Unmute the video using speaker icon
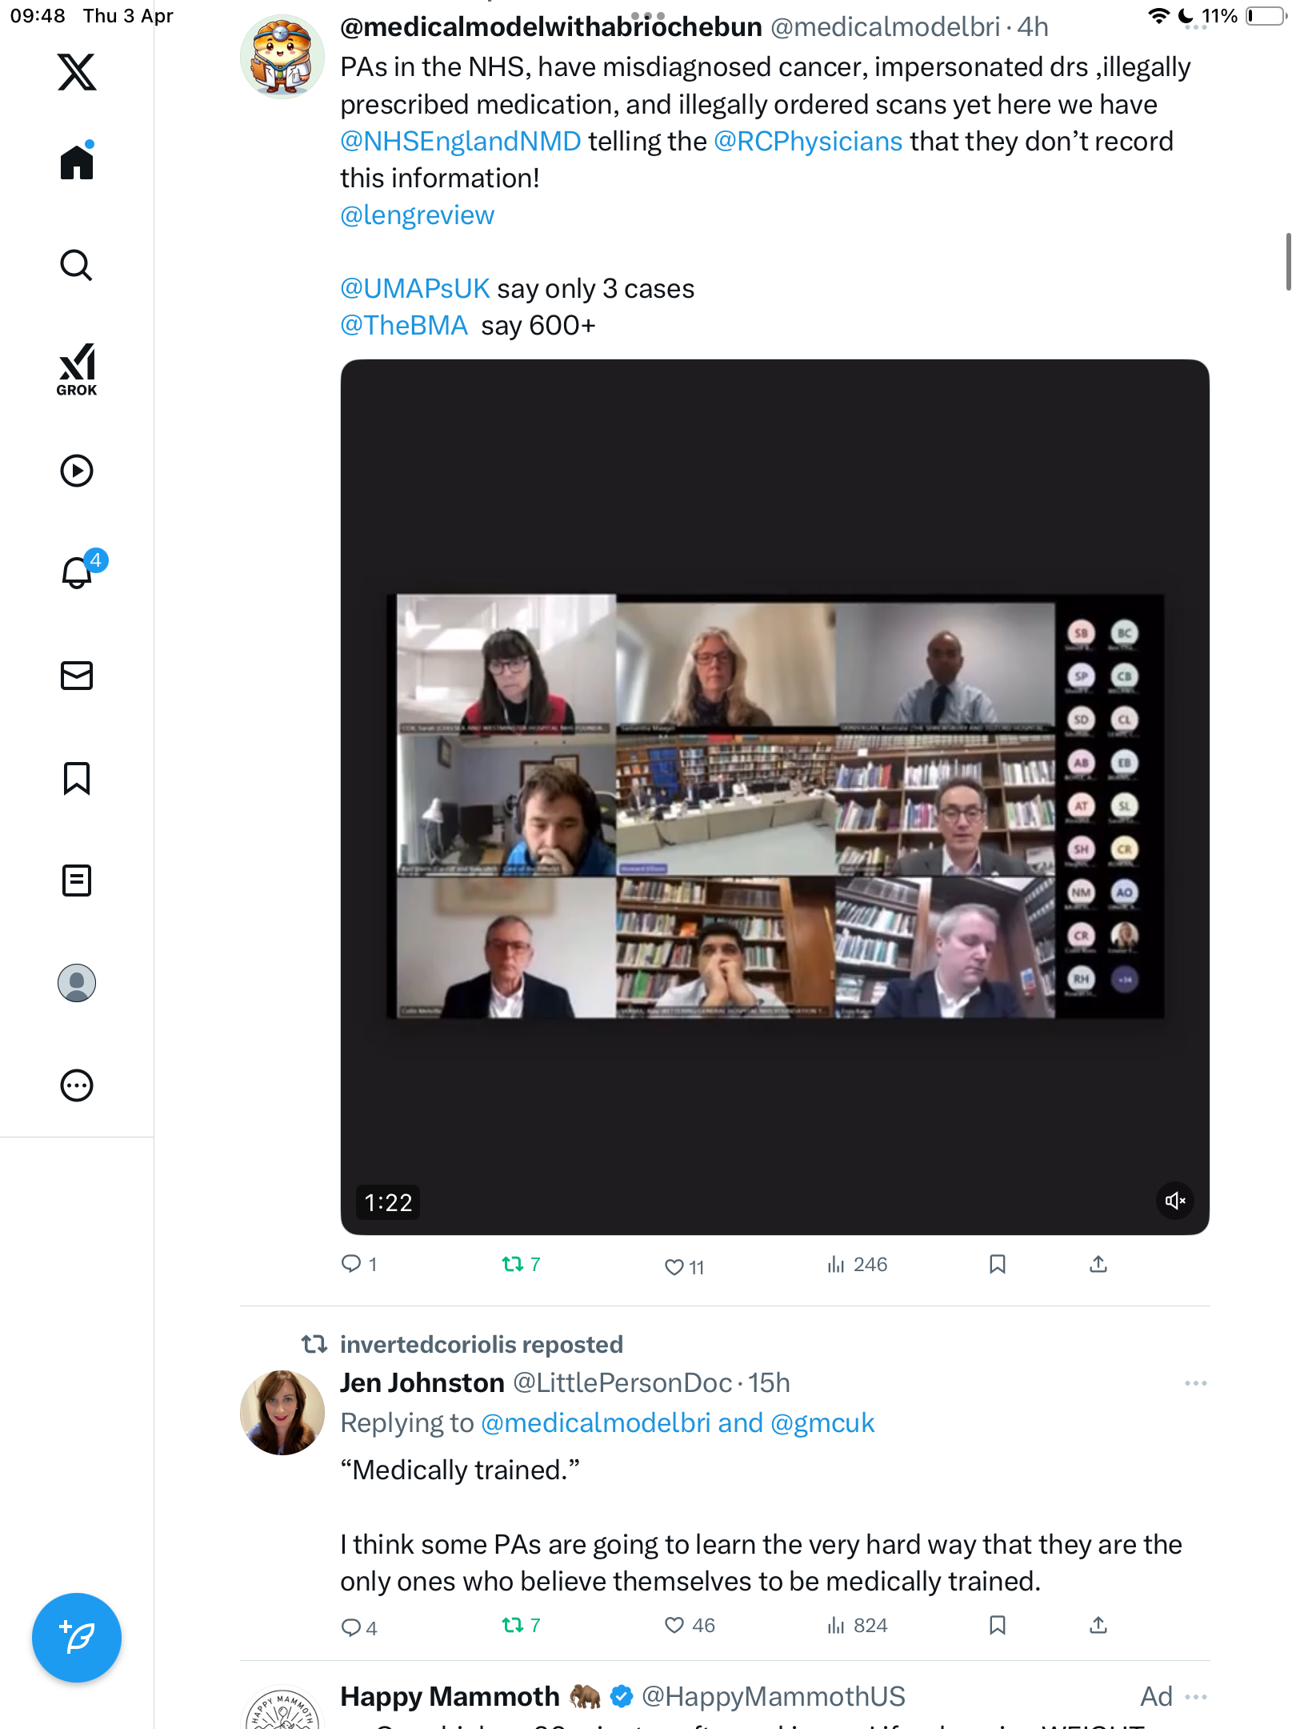The height and width of the screenshot is (1729, 1296). 1175,1201
